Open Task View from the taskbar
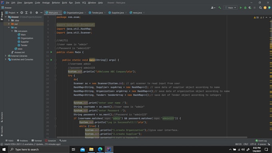Image resolution: width=272 pixels, height=153 pixels. click(x=73, y=149)
